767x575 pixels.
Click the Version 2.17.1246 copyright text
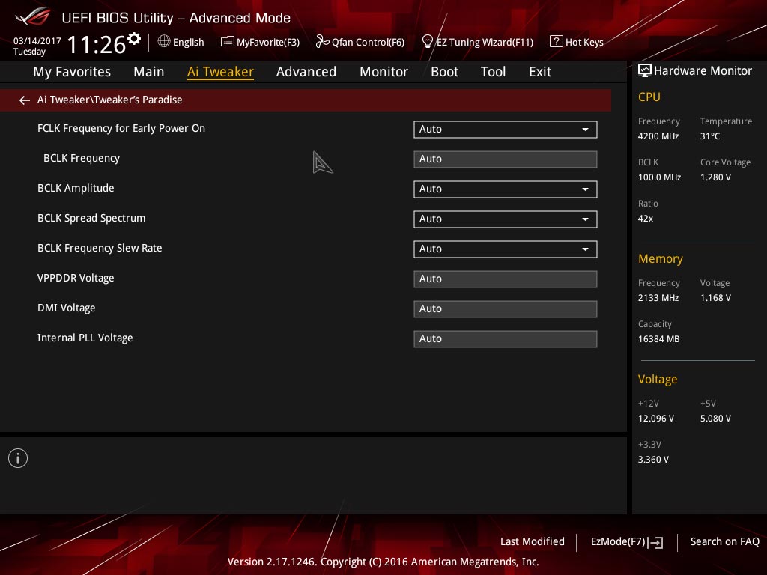tap(383, 562)
